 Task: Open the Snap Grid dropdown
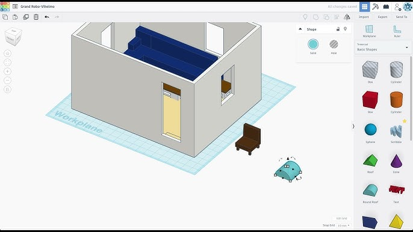pos(344,225)
